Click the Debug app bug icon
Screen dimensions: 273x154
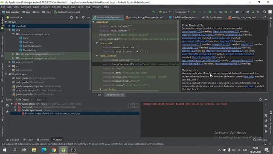(210, 12)
